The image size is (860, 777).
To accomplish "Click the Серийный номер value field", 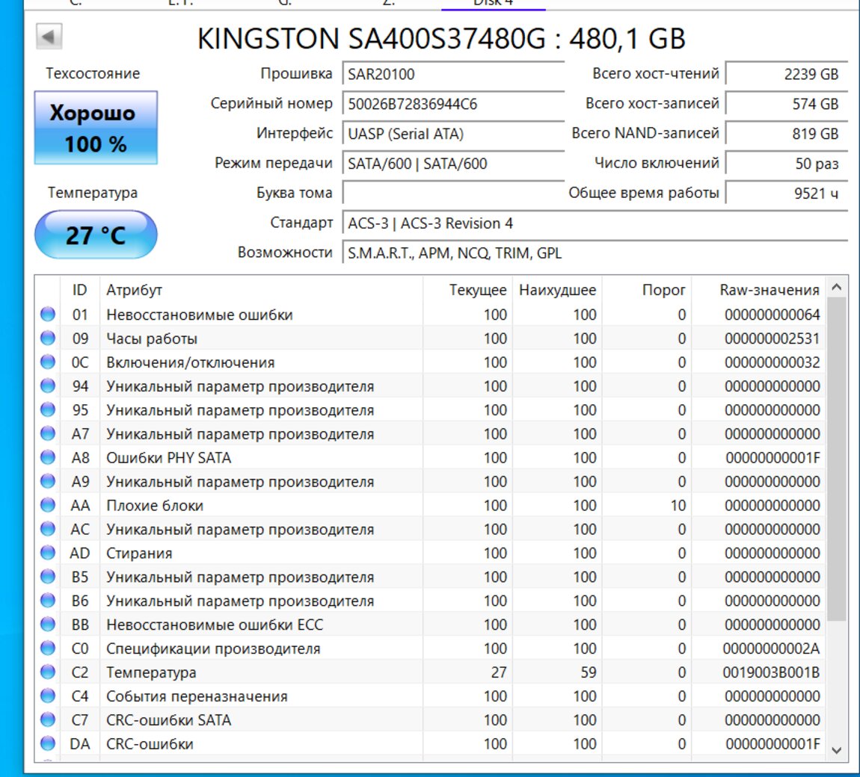I will pyautogui.click(x=453, y=104).
